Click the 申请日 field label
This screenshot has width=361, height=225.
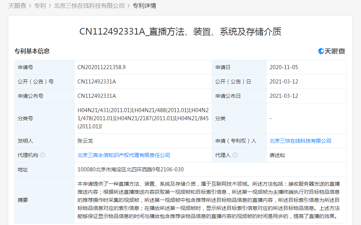[x=223, y=67]
